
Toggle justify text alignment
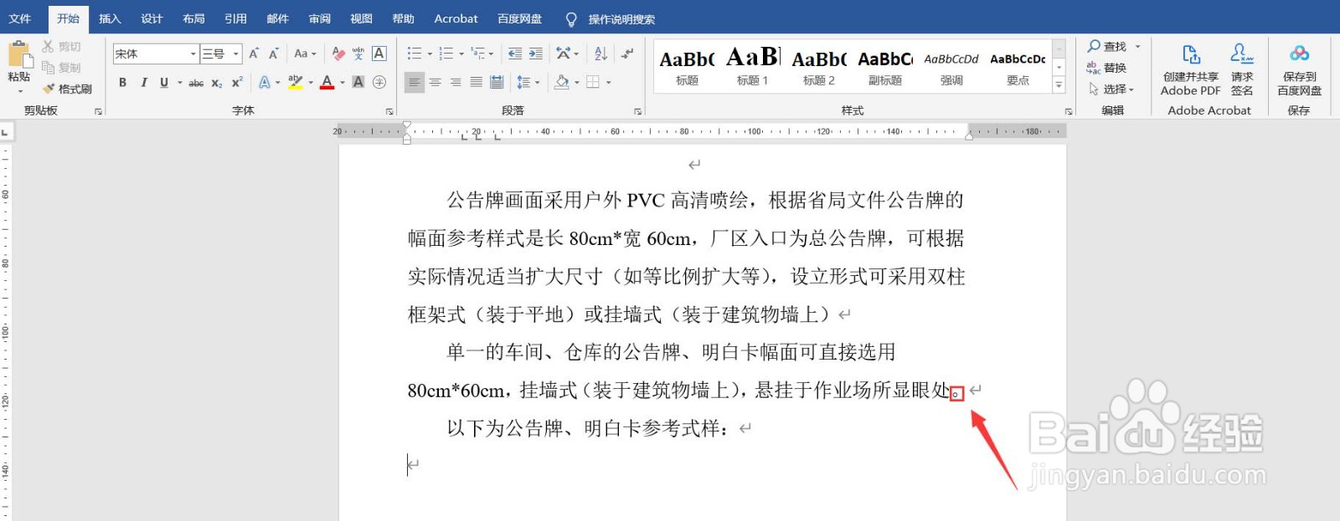(x=476, y=82)
